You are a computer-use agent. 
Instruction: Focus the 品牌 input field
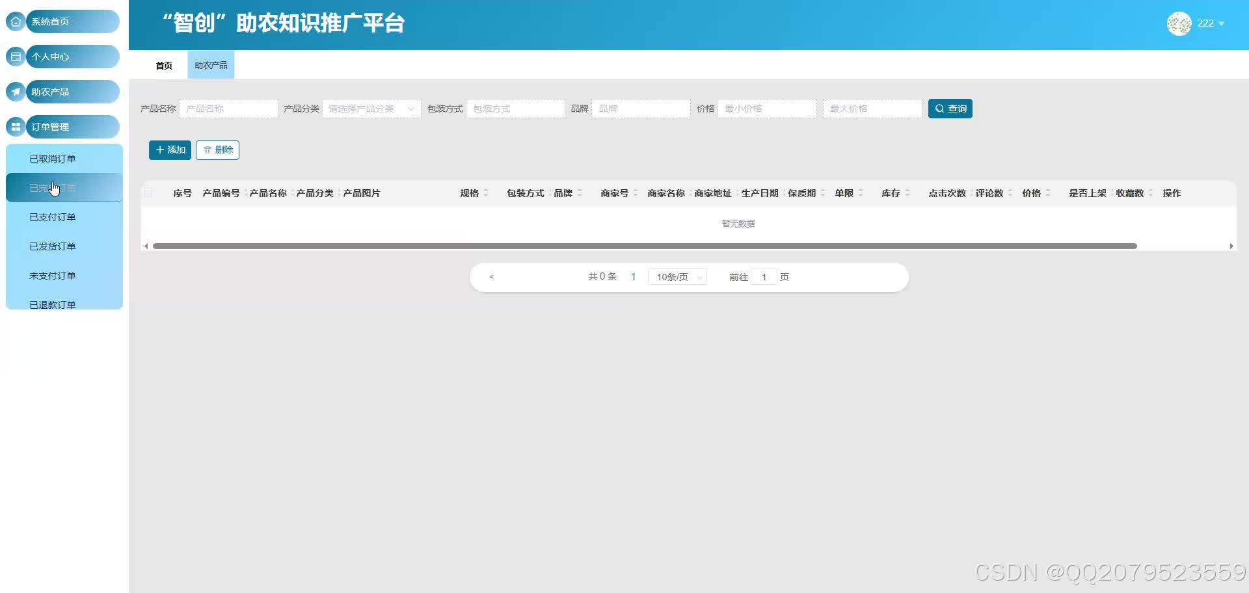(641, 109)
